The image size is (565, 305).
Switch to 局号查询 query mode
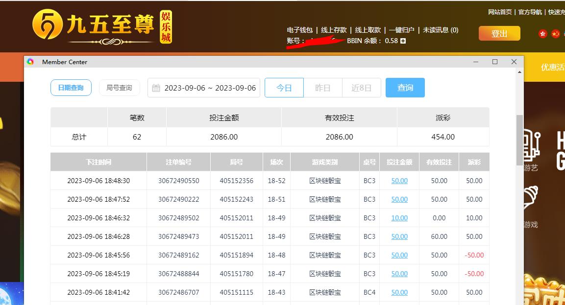[119, 88]
